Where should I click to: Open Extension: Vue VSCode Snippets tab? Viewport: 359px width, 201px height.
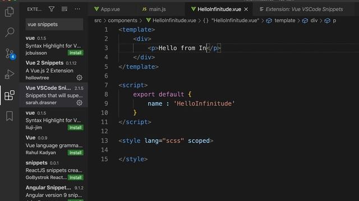coord(301,9)
